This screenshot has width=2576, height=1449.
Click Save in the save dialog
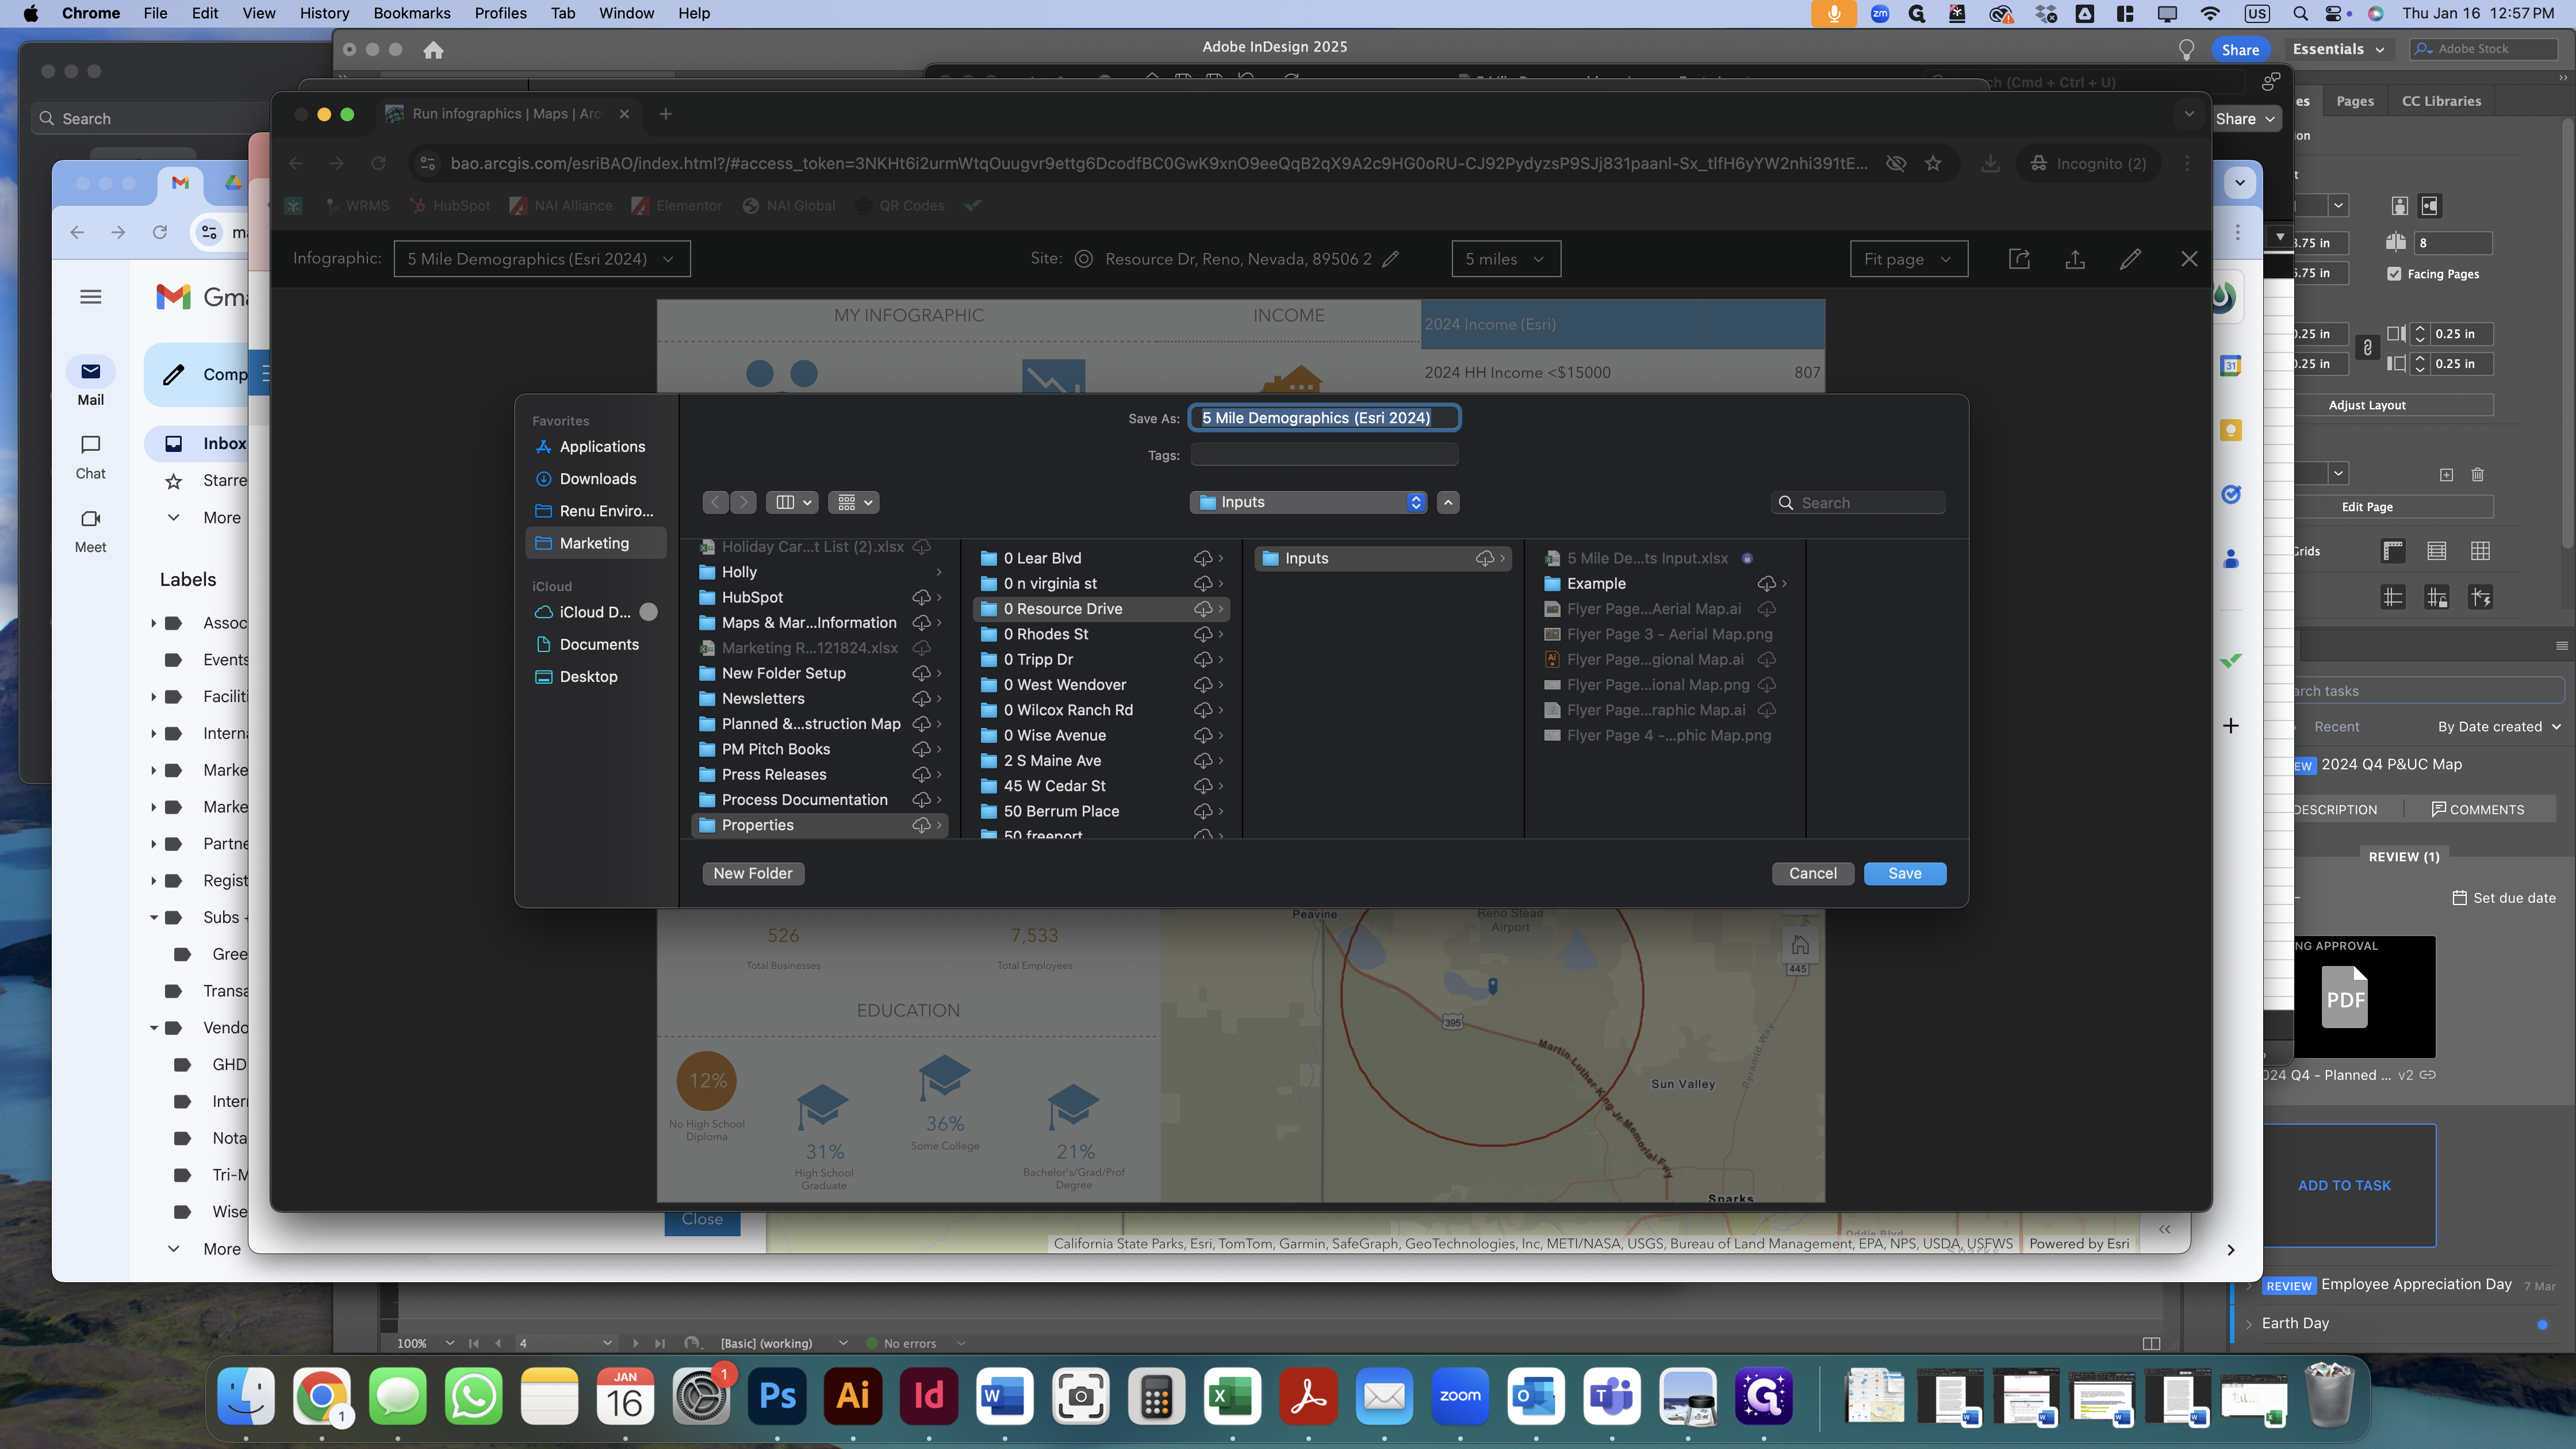(x=1904, y=873)
